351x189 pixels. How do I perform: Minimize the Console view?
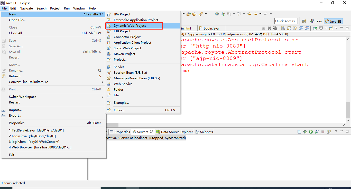341,27
